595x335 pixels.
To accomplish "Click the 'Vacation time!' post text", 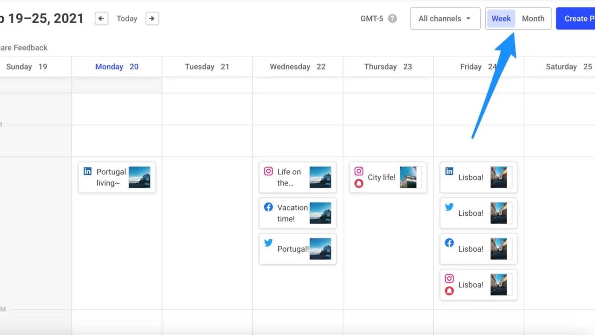I will pyautogui.click(x=292, y=213).
